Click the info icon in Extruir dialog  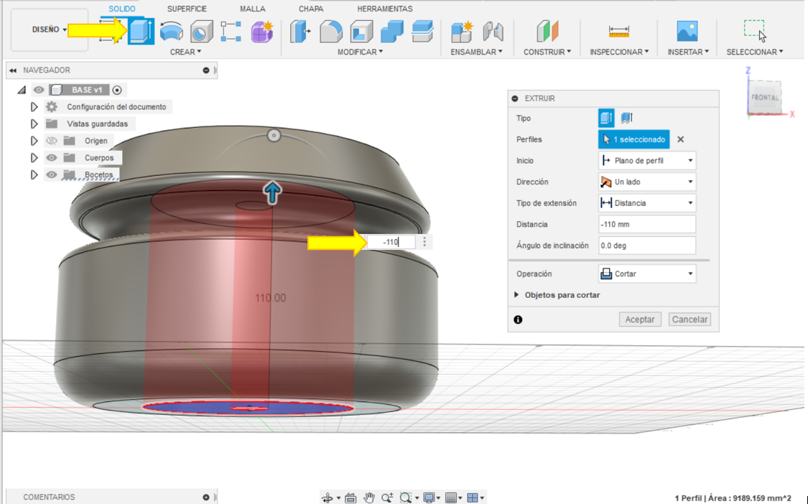[x=518, y=319]
